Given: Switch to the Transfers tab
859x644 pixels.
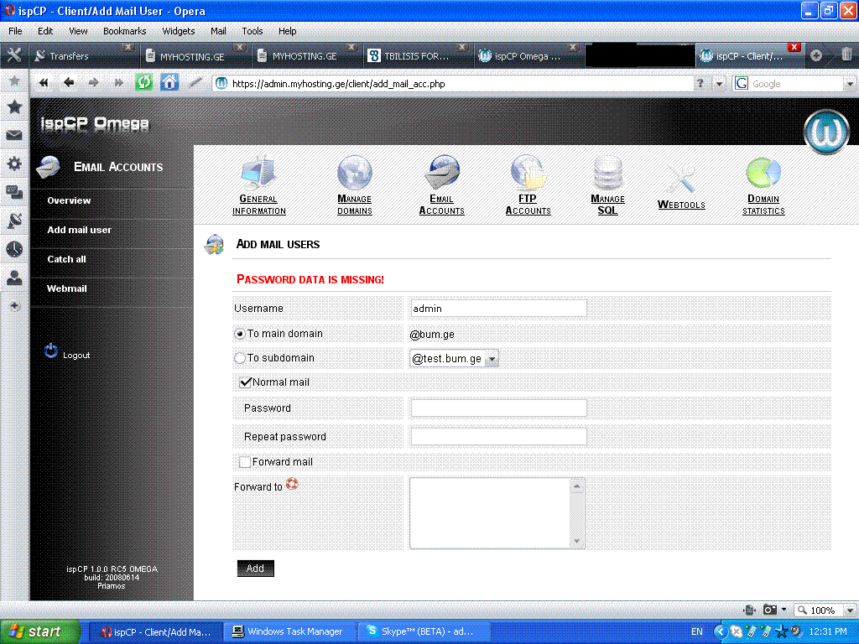Looking at the screenshot, I should (x=83, y=56).
